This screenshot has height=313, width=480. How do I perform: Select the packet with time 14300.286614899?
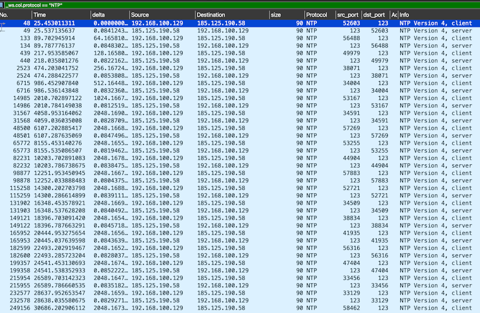pyautogui.click(x=240, y=196)
